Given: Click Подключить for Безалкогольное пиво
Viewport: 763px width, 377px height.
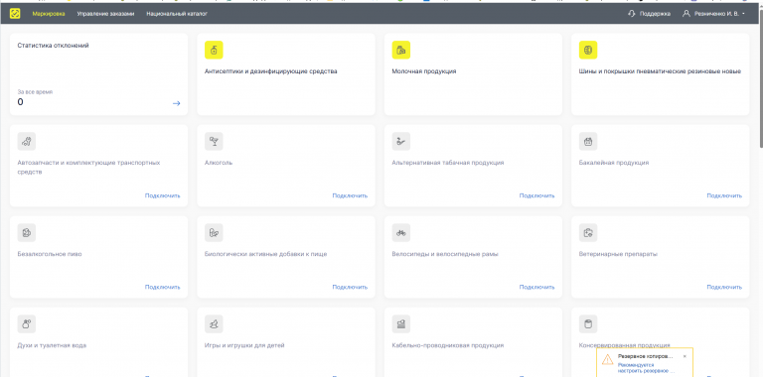Looking at the screenshot, I should [163, 287].
